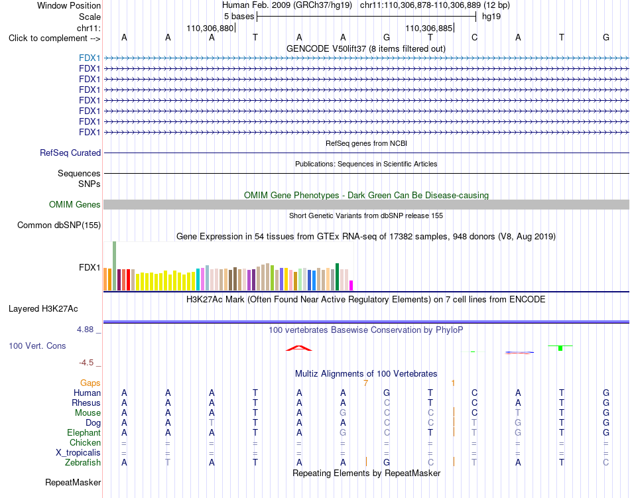Click the magenta bar ending the GTEx chart
This screenshot has height=498, width=630.
351,286
